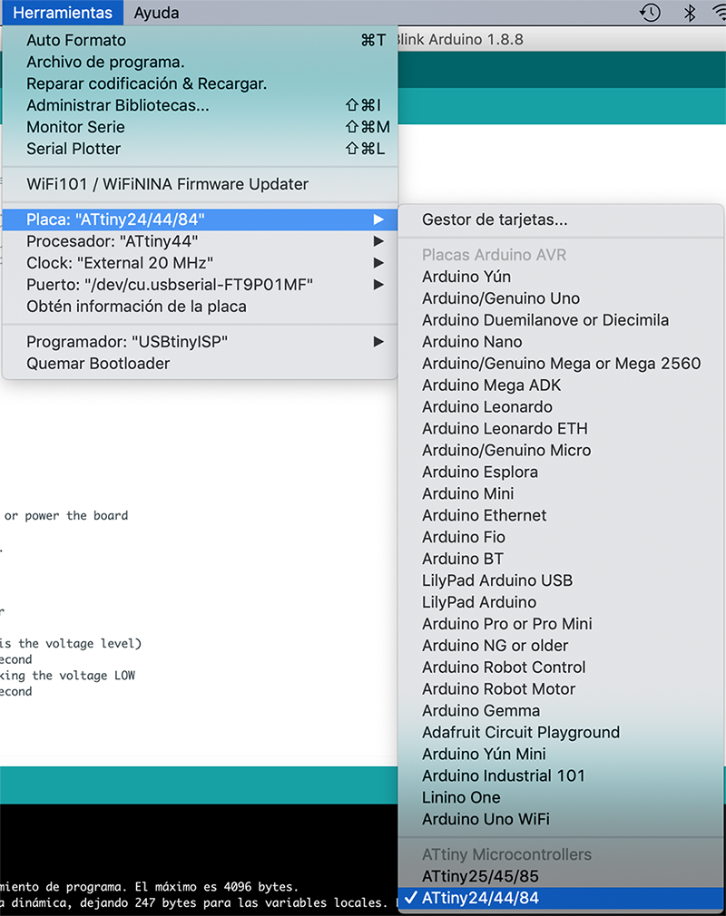Select board Arduino Mega ADK
Image resolution: width=726 pixels, height=916 pixels.
561,385
